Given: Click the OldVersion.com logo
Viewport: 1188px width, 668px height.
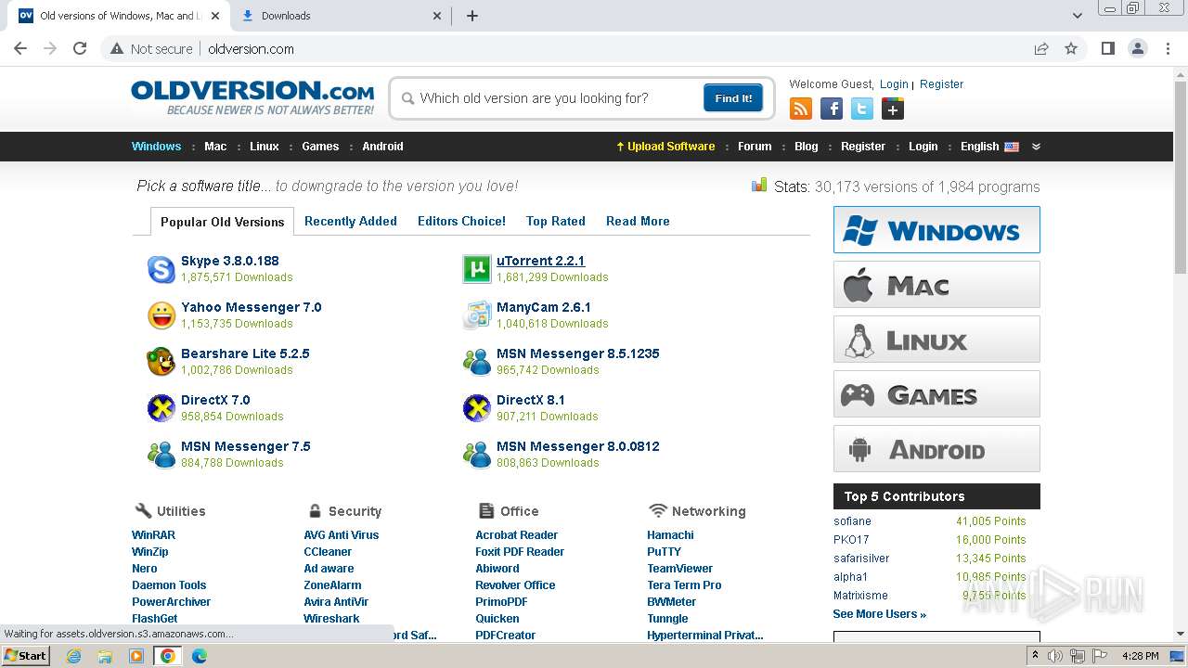Looking at the screenshot, I should pos(252,97).
